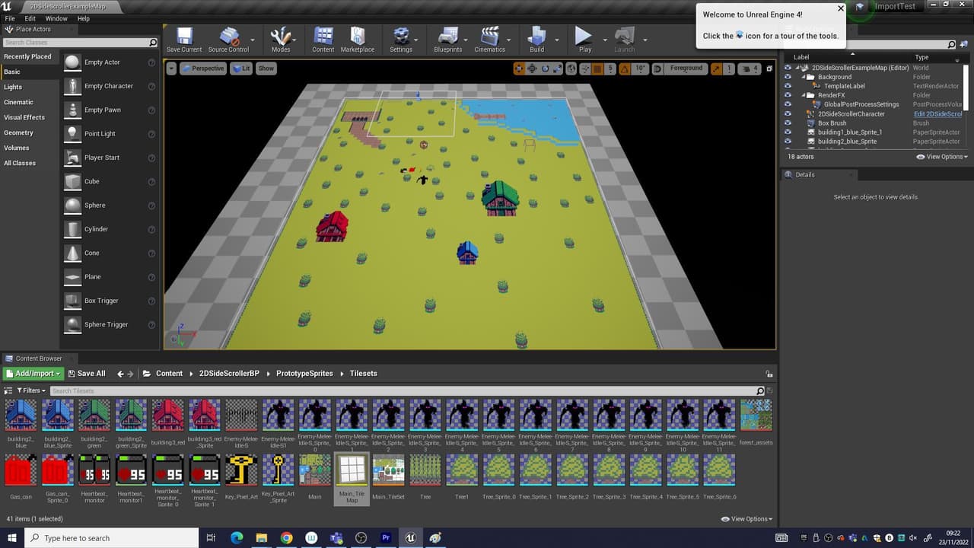Open the Marketplace from the toolbar

pyautogui.click(x=358, y=37)
